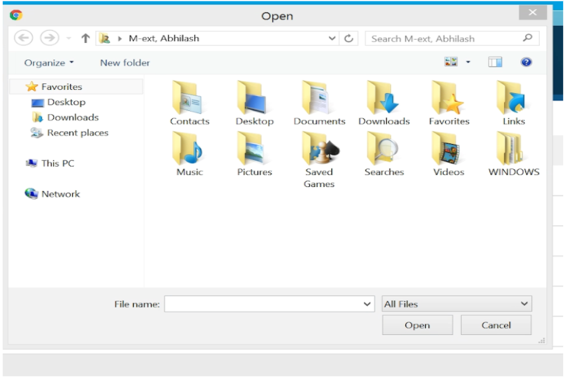Click the Open button

click(417, 325)
